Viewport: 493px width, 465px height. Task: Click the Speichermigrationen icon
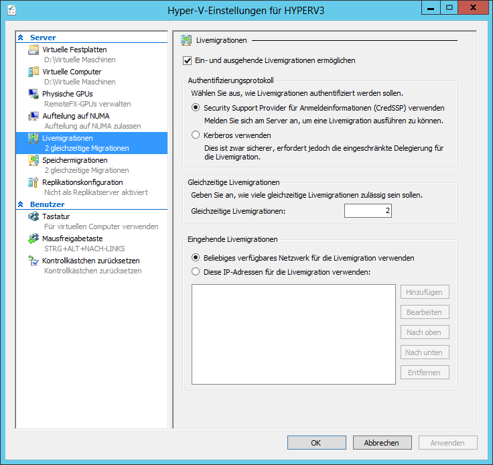click(33, 160)
